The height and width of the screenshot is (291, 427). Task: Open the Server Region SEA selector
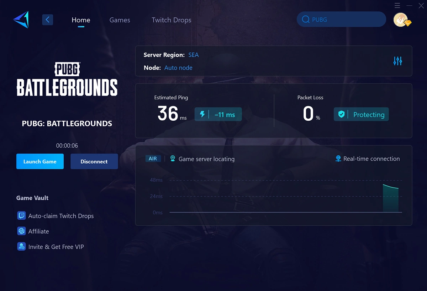(194, 55)
